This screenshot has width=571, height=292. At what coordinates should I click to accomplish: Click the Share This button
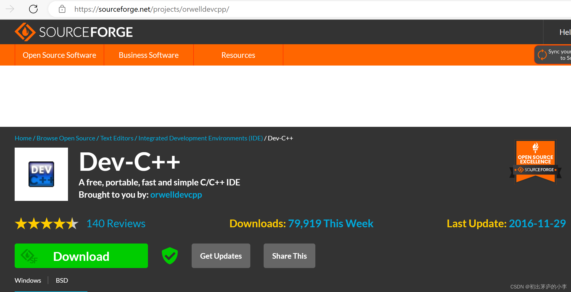point(289,256)
